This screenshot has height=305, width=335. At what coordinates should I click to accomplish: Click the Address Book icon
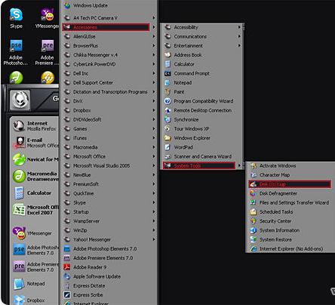click(x=167, y=55)
